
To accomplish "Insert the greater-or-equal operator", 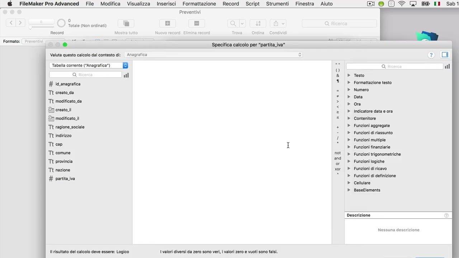I will [x=337, y=112].
